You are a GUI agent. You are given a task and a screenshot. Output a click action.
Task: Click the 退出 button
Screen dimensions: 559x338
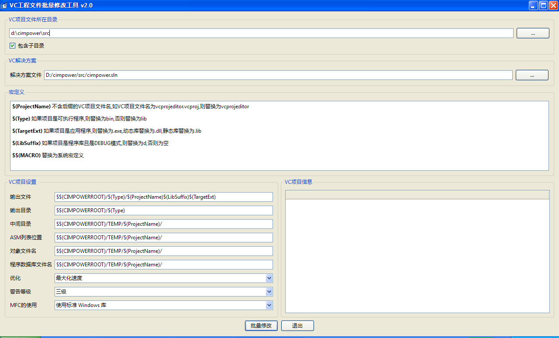(x=297, y=326)
